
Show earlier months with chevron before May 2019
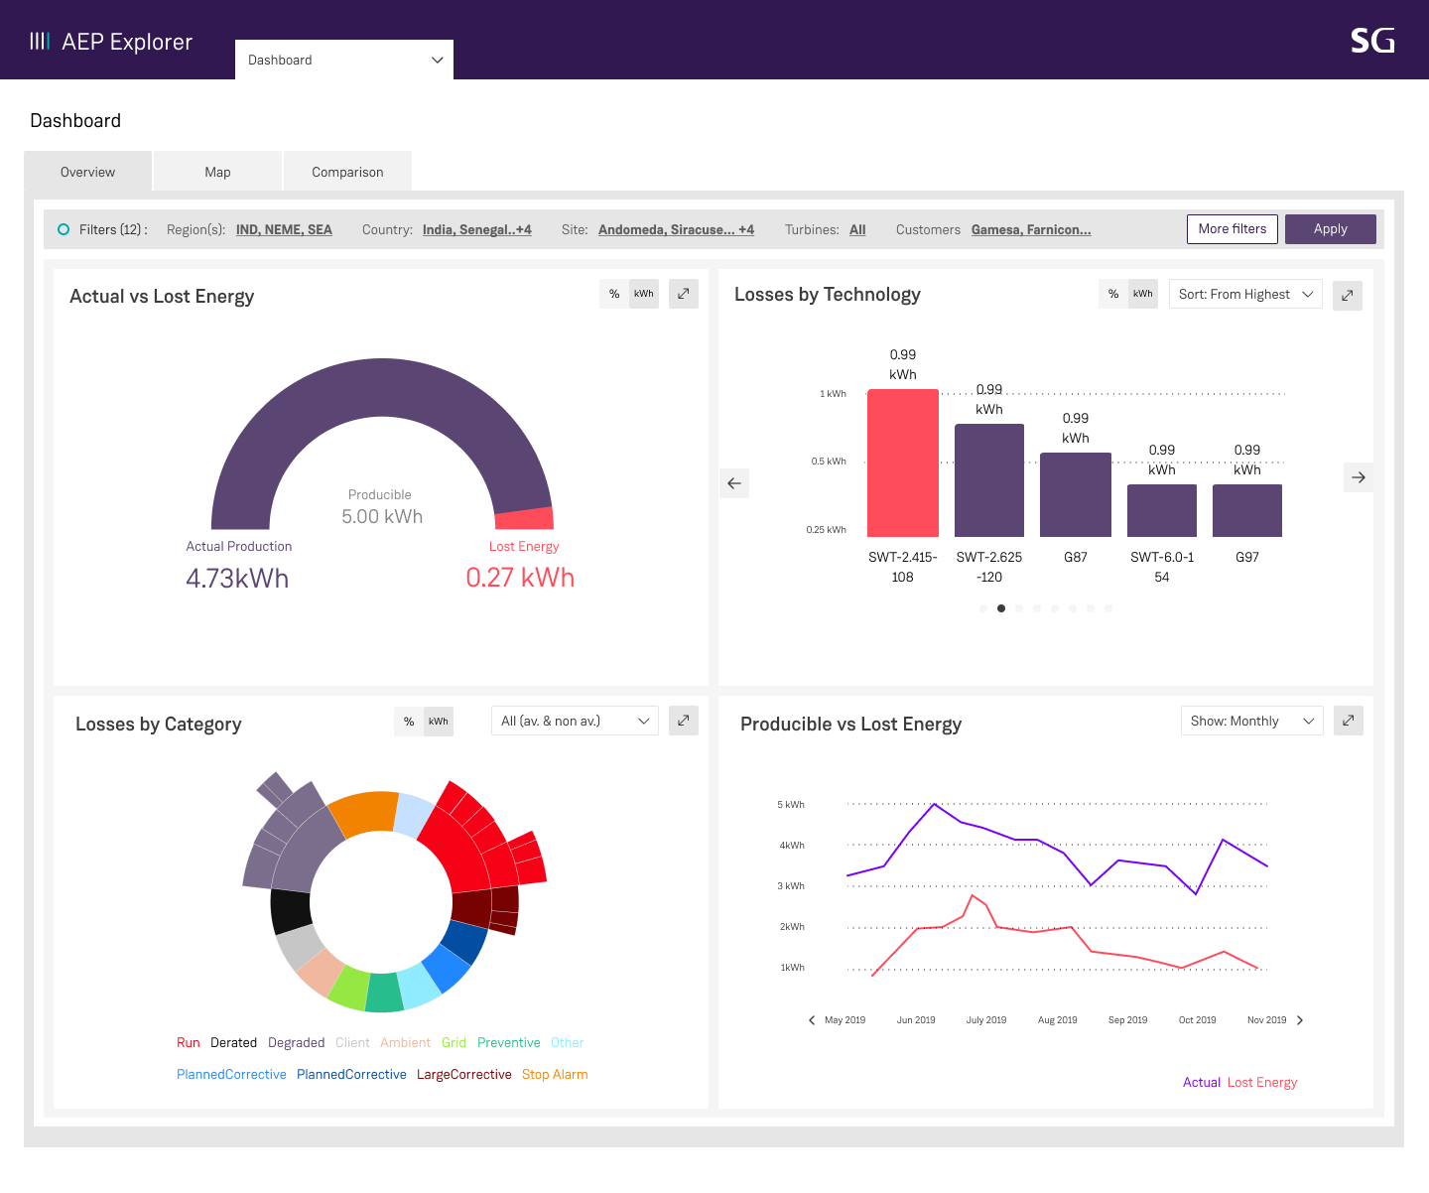pos(812,1020)
